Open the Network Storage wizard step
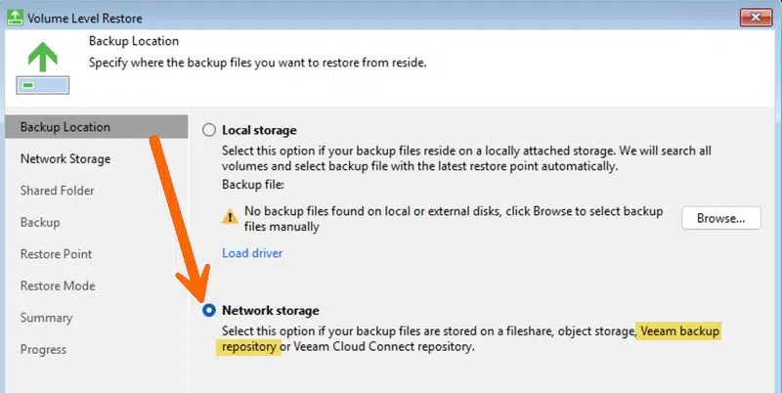Viewport: 782px width, 393px height. coord(65,158)
